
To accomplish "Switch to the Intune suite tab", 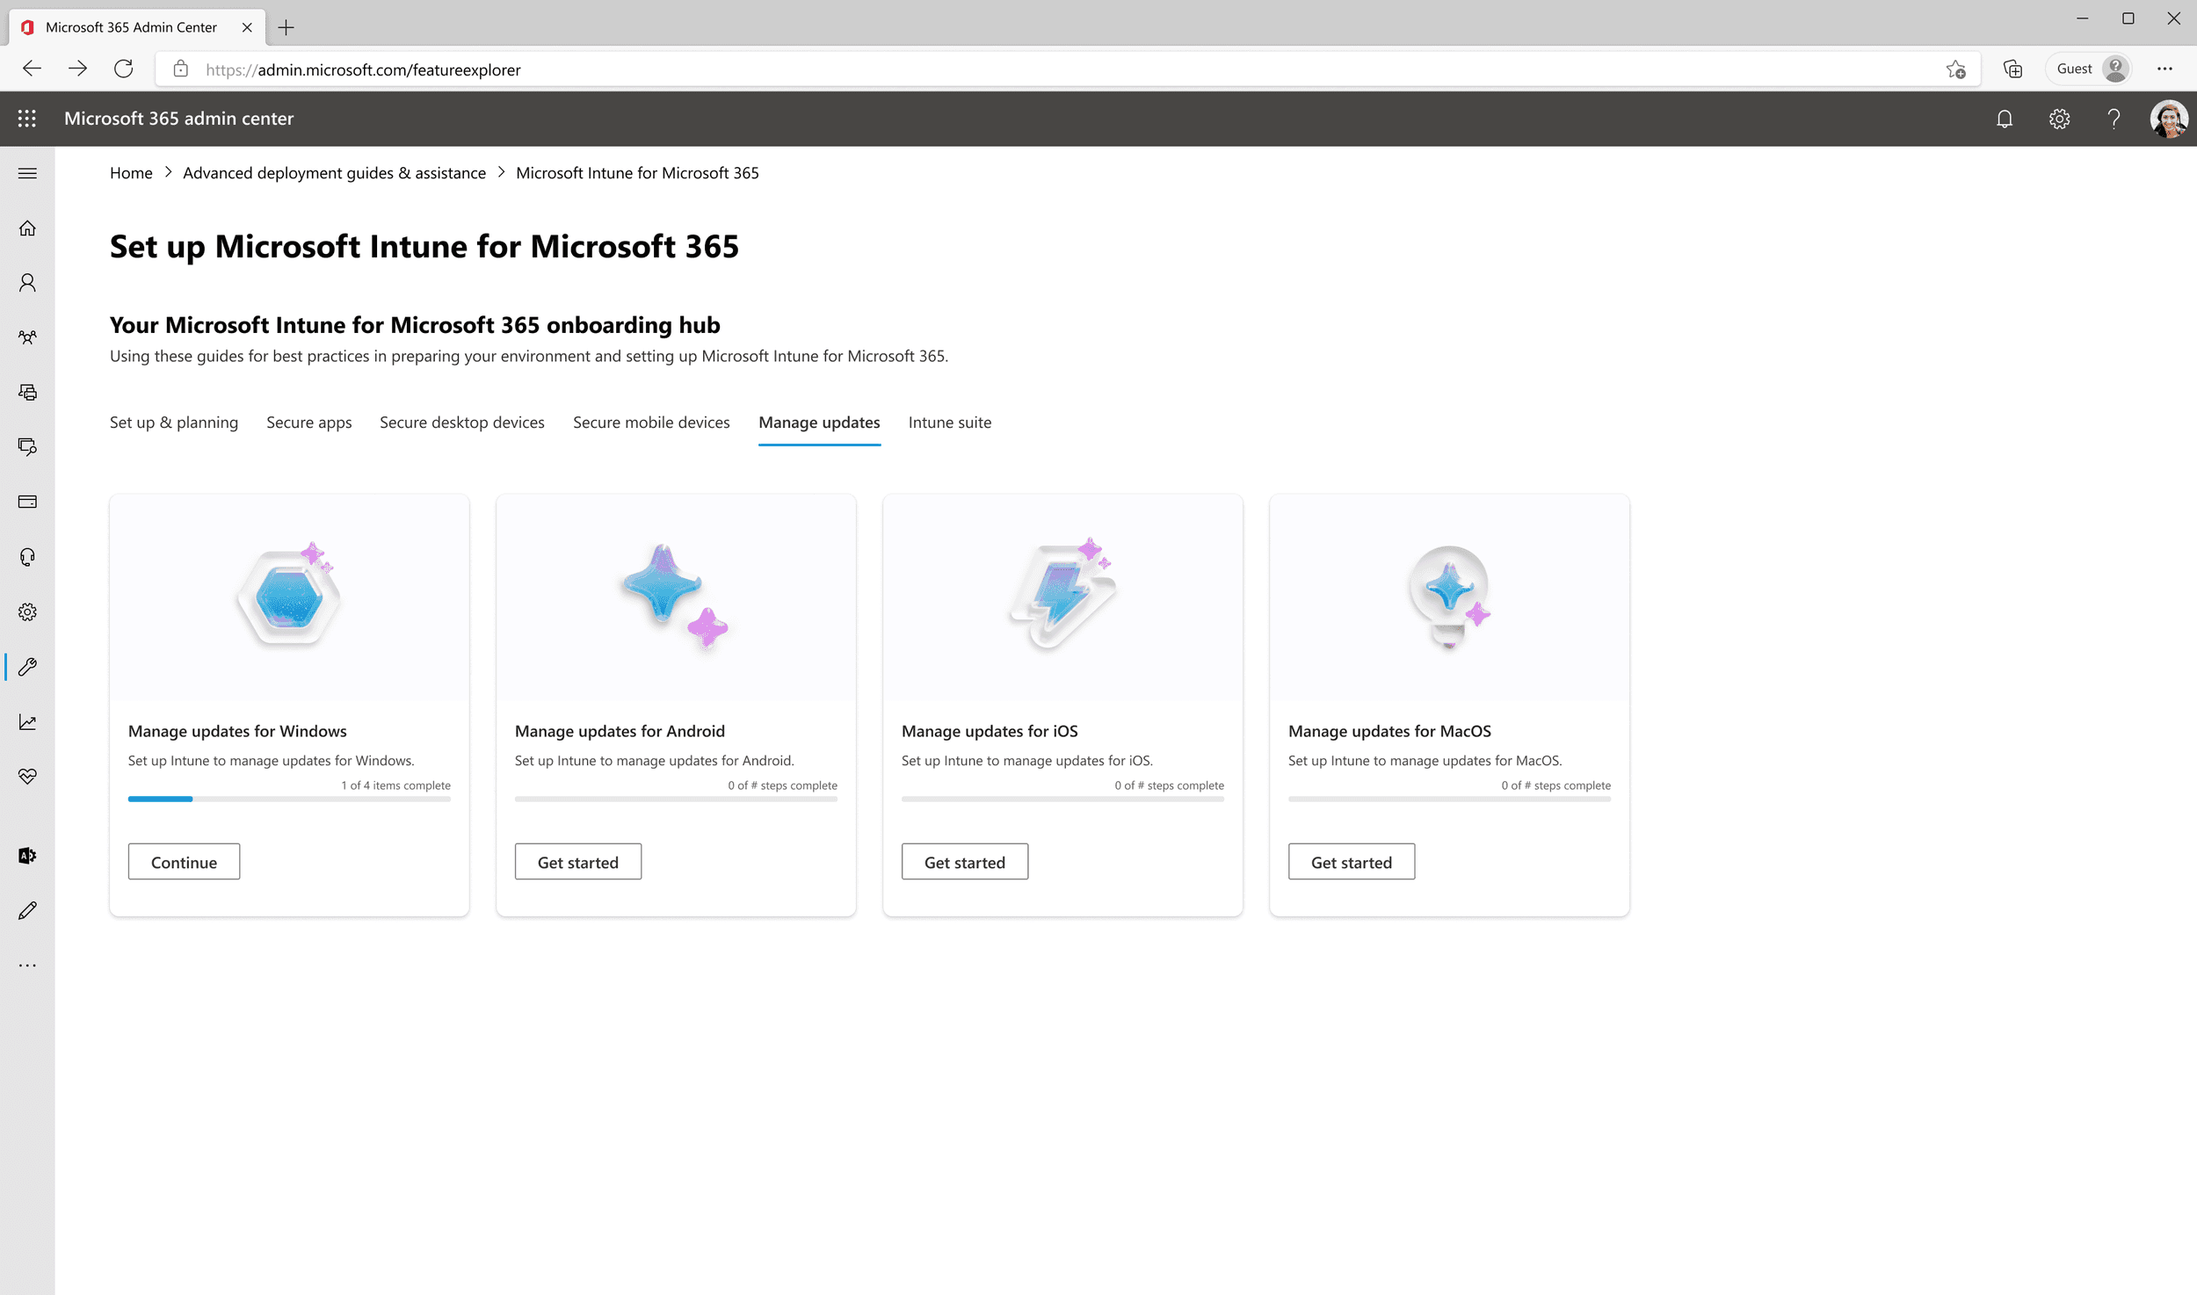I will 949,423.
